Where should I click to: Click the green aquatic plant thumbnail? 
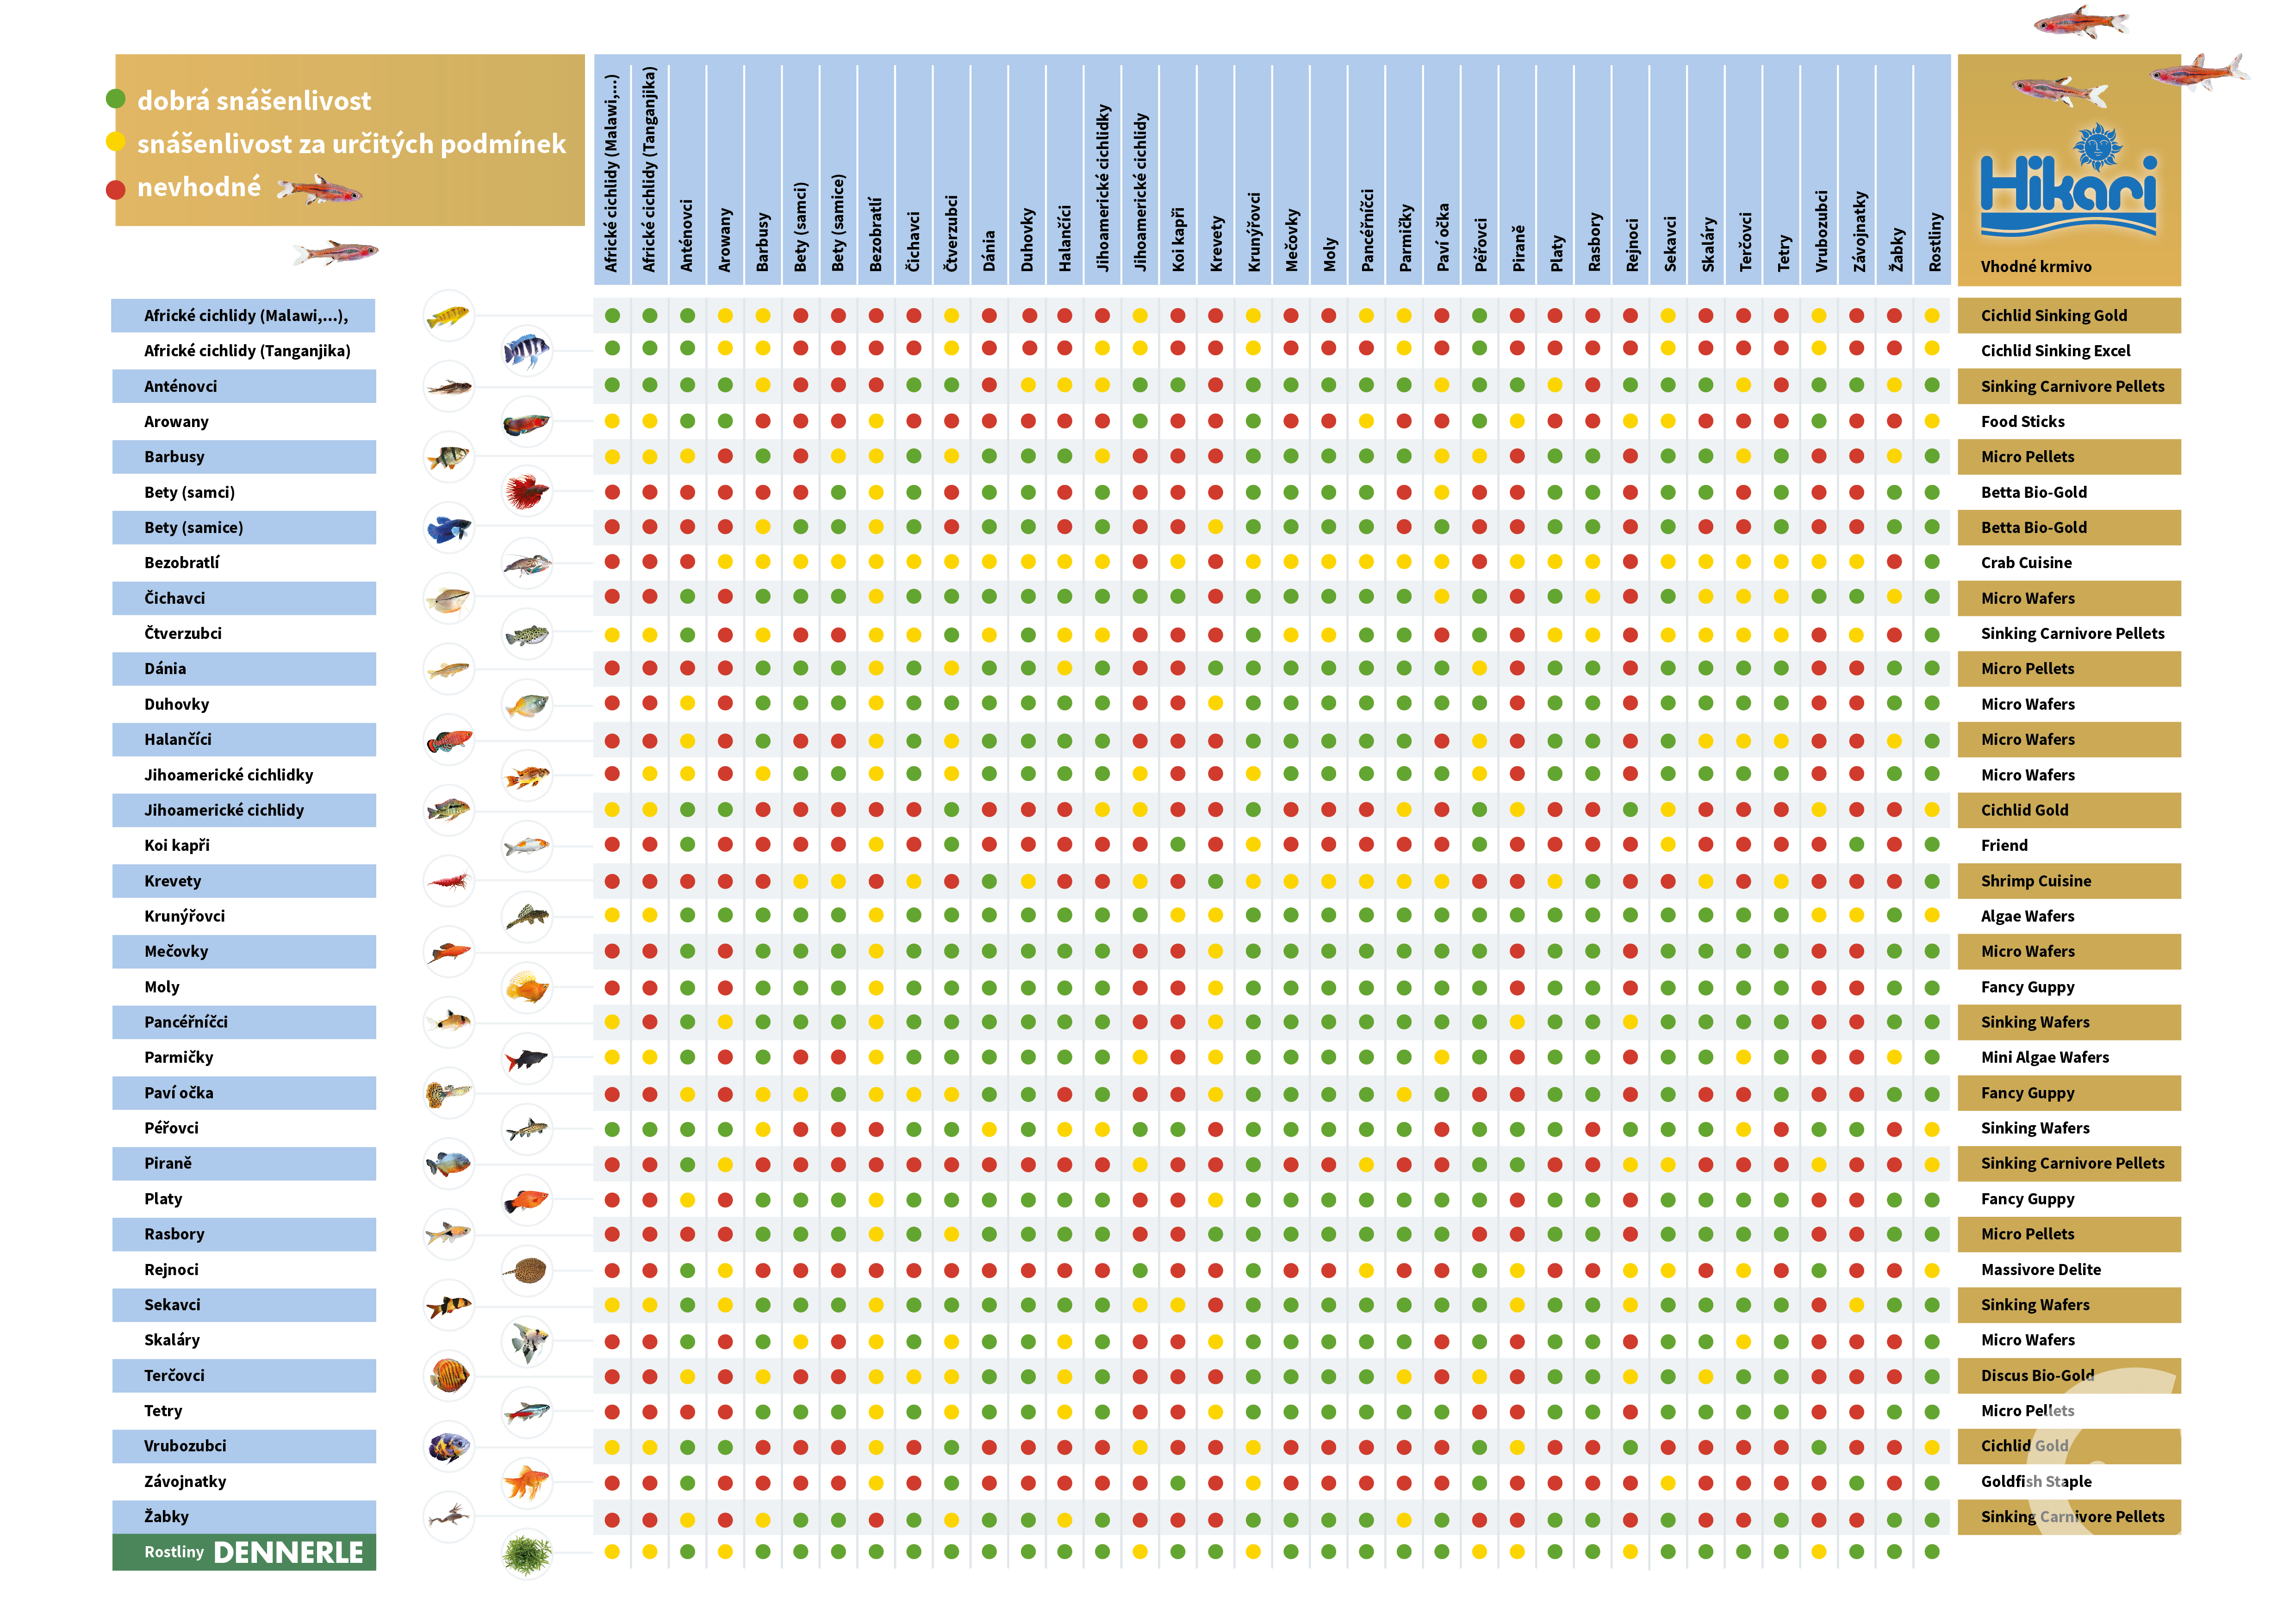526,1553
